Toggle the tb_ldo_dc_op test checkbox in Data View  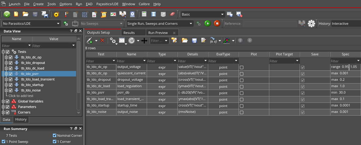pyautogui.click(x=11, y=58)
